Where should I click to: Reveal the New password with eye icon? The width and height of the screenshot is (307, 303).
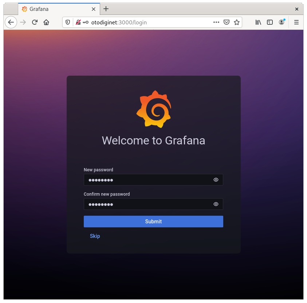tap(216, 180)
